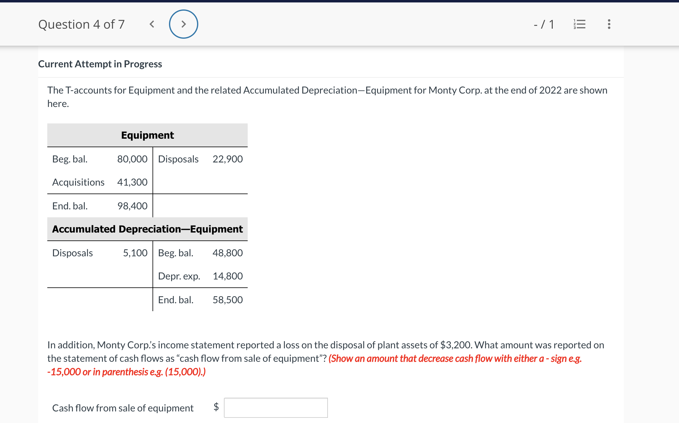The image size is (679, 423).
Task: Click the accumulated depreciation Disposals 5,100
Action: click(135, 253)
